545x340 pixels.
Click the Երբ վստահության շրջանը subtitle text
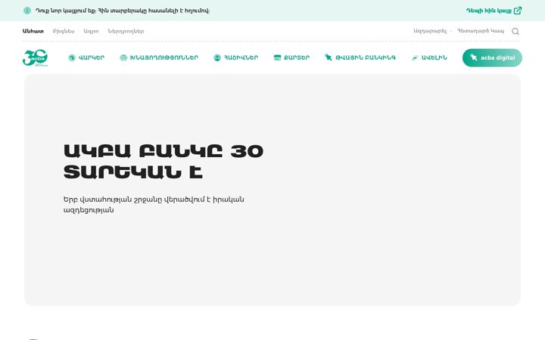coord(154,205)
